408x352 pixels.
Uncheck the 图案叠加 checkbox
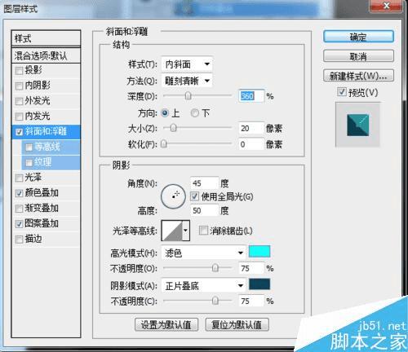19,224
